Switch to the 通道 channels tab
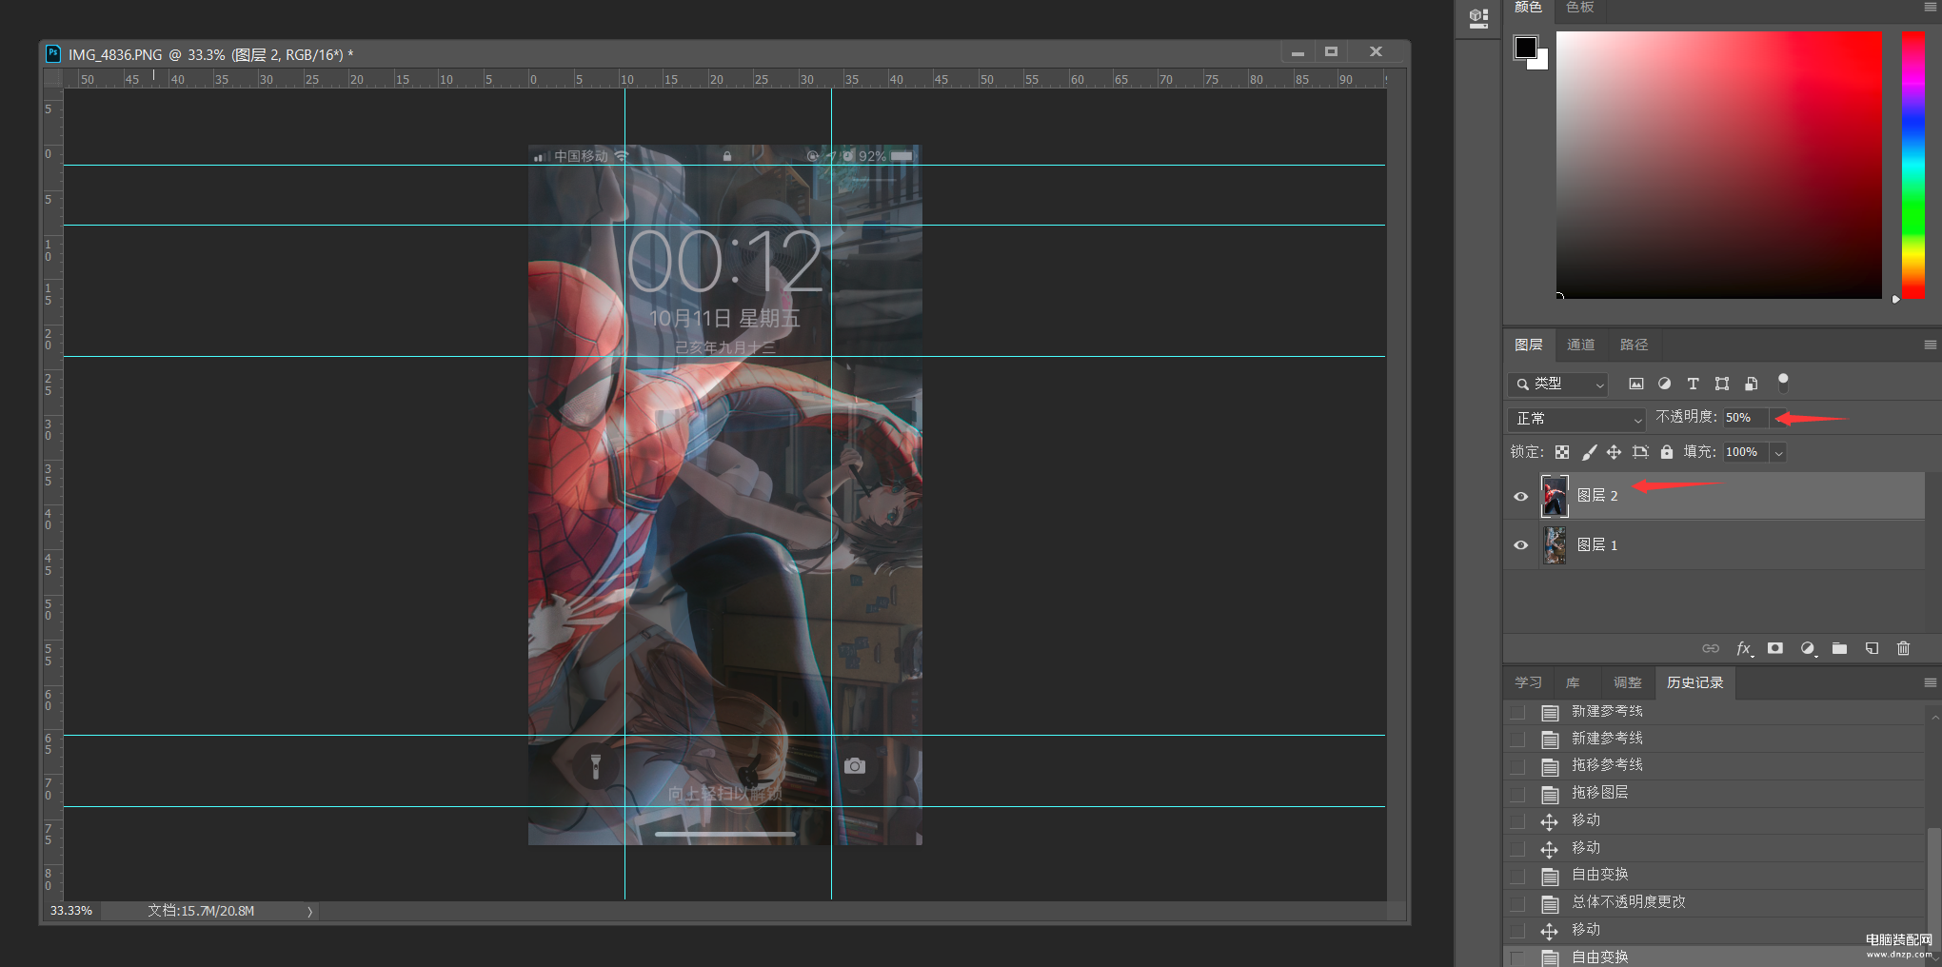The height and width of the screenshot is (967, 1942). (x=1581, y=345)
